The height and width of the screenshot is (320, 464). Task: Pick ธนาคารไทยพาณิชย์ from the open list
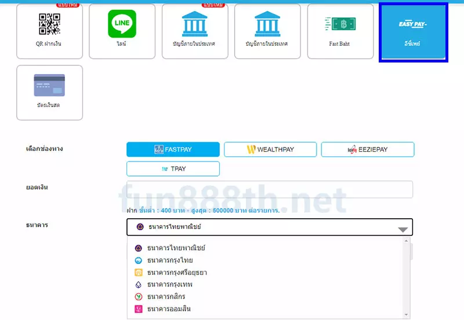tap(176, 248)
